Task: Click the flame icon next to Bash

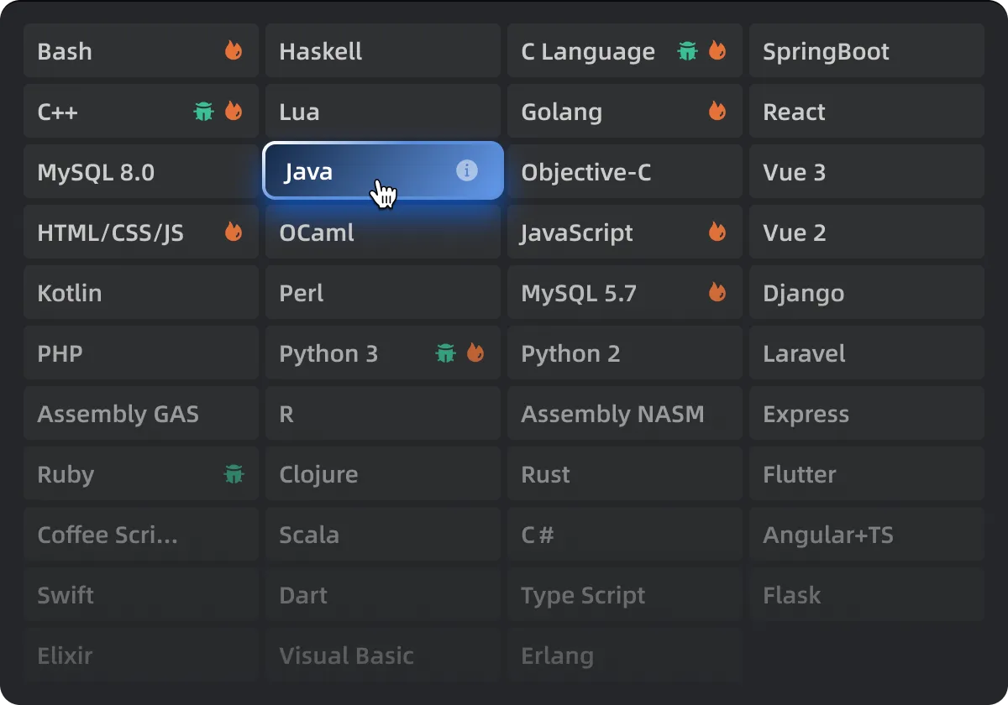Action: click(234, 51)
